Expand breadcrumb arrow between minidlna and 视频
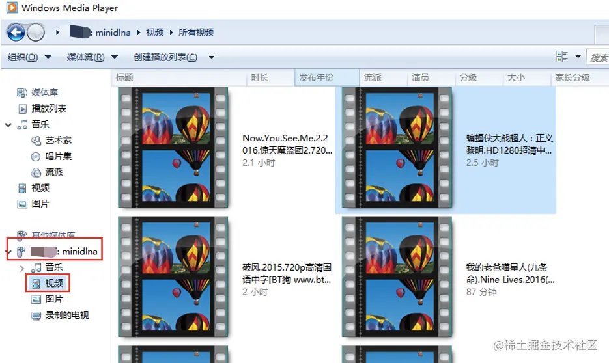609x363 pixels. [x=138, y=33]
